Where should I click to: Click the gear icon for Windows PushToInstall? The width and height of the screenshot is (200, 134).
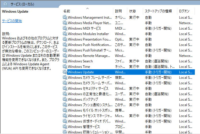(x=65, y=50)
